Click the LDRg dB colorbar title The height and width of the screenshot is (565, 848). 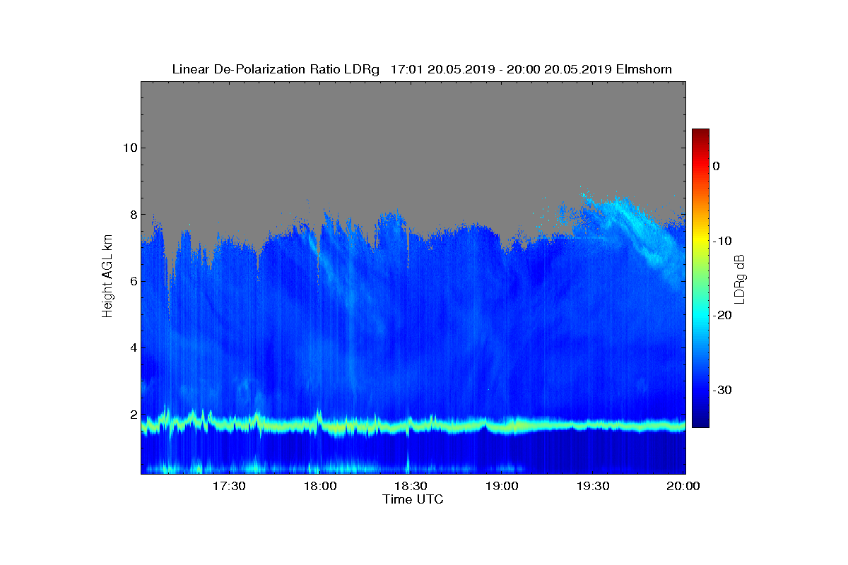(740, 278)
